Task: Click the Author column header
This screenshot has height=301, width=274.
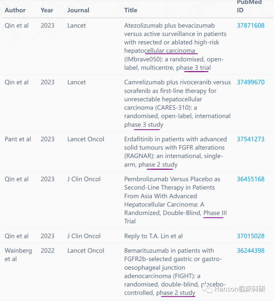Action: (x=15, y=10)
